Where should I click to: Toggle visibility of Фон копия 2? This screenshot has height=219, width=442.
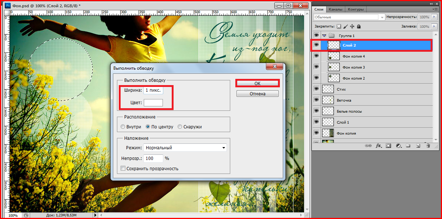pyautogui.click(x=316, y=78)
